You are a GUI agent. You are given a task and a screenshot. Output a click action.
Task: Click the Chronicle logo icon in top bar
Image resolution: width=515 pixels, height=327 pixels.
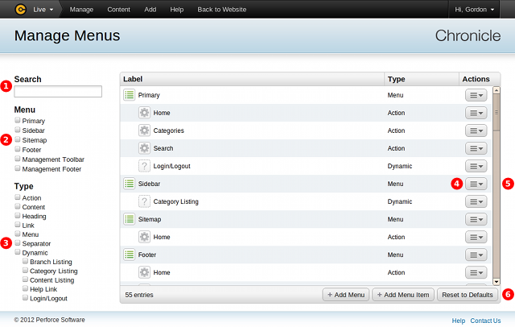[x=21, y=10]
